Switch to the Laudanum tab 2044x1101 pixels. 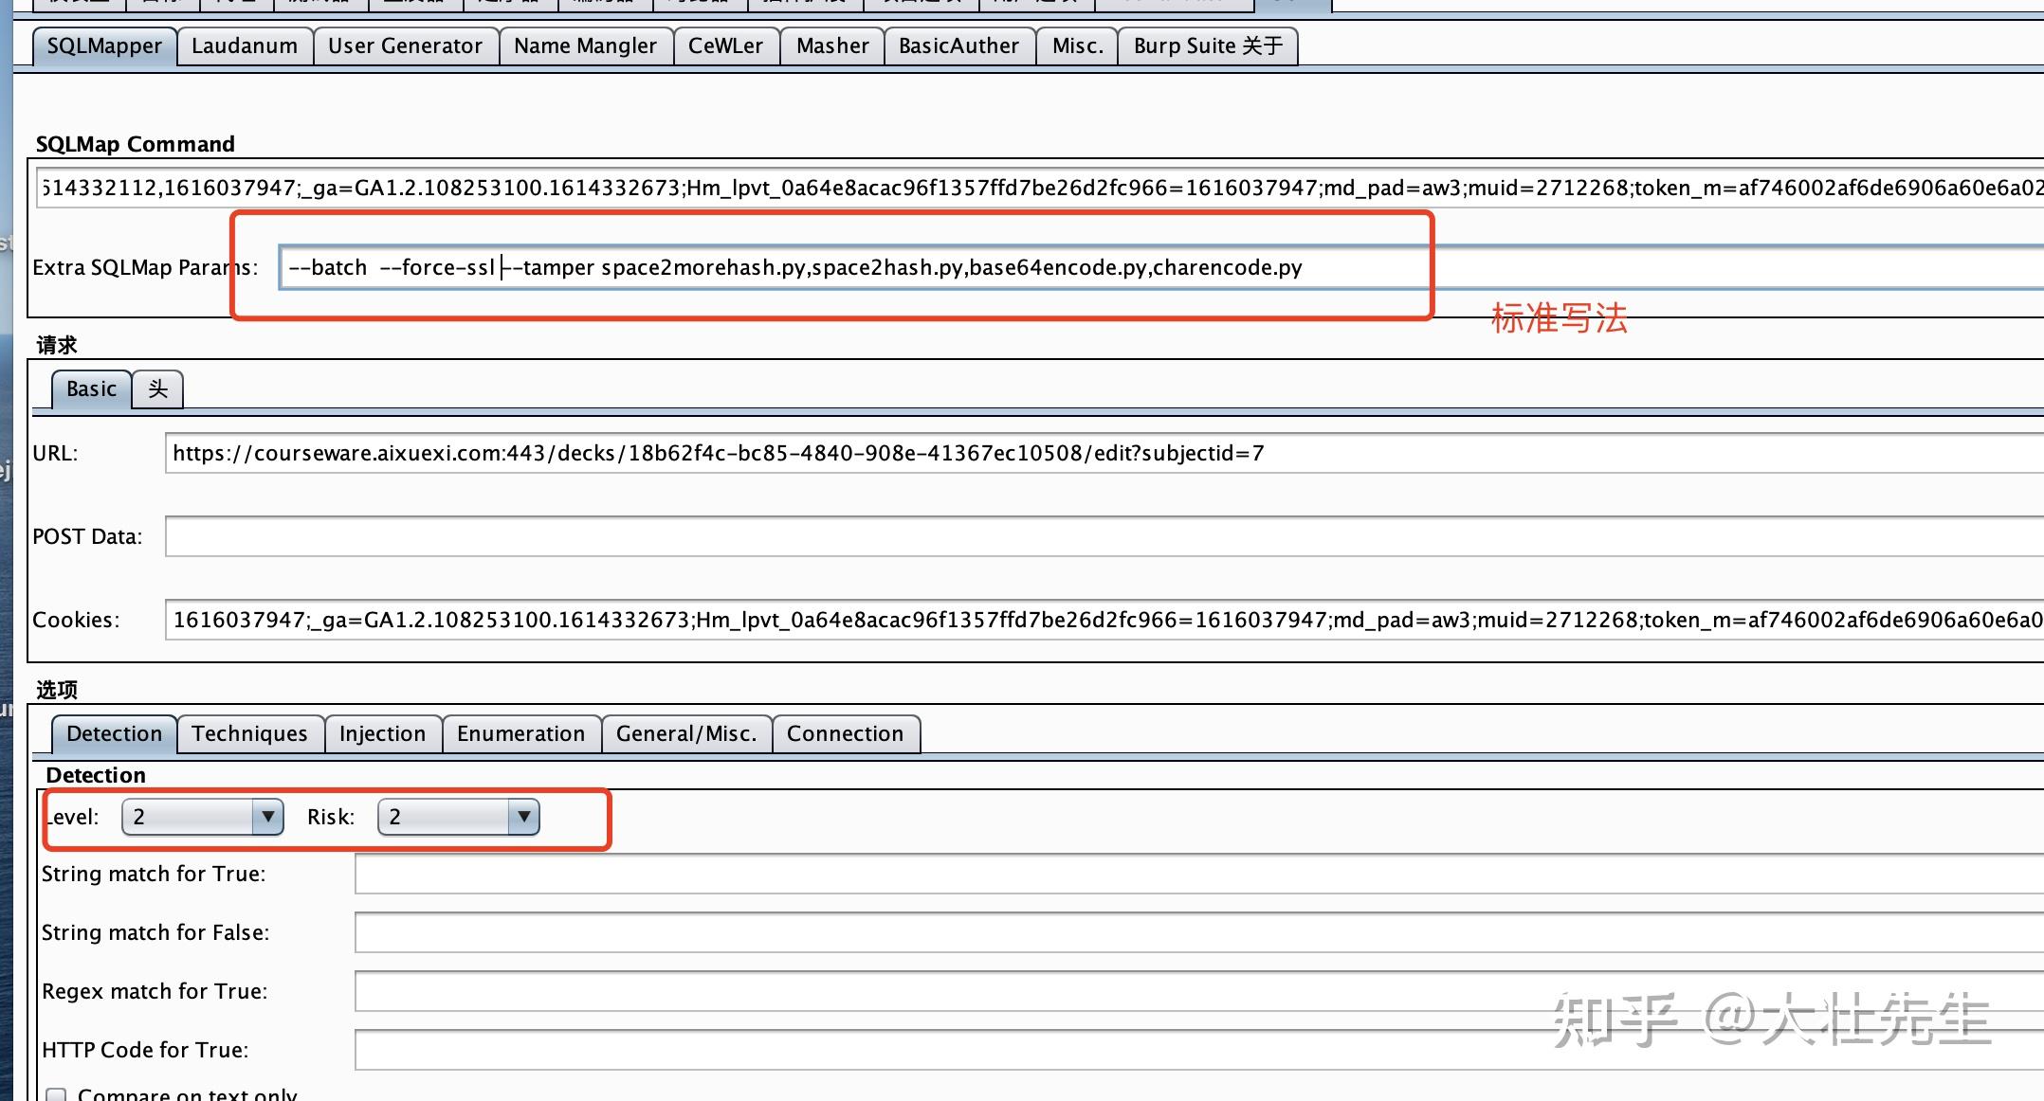pos(244,45)
